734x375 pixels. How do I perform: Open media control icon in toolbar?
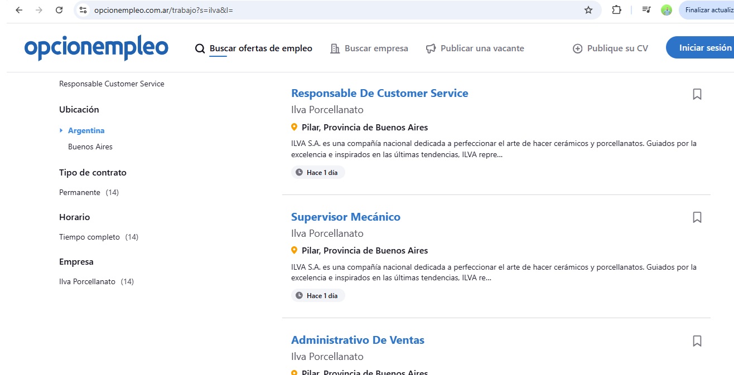coord(646,10)
